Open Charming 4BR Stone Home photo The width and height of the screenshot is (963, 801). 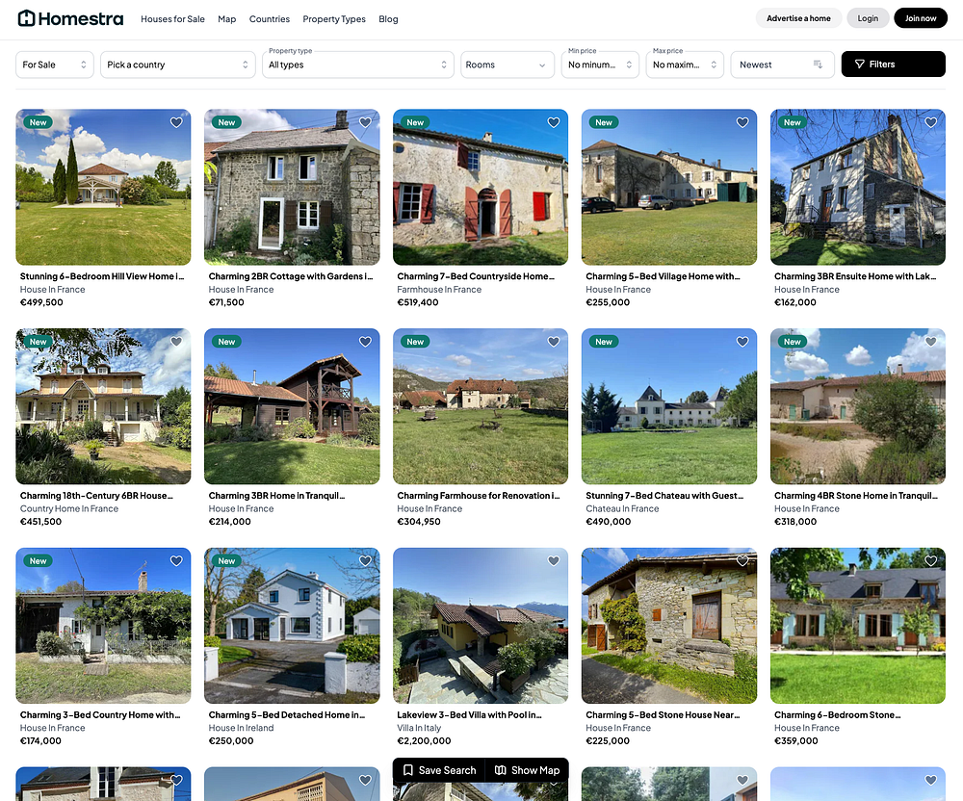pyautogui.click(x=857, y=406)
